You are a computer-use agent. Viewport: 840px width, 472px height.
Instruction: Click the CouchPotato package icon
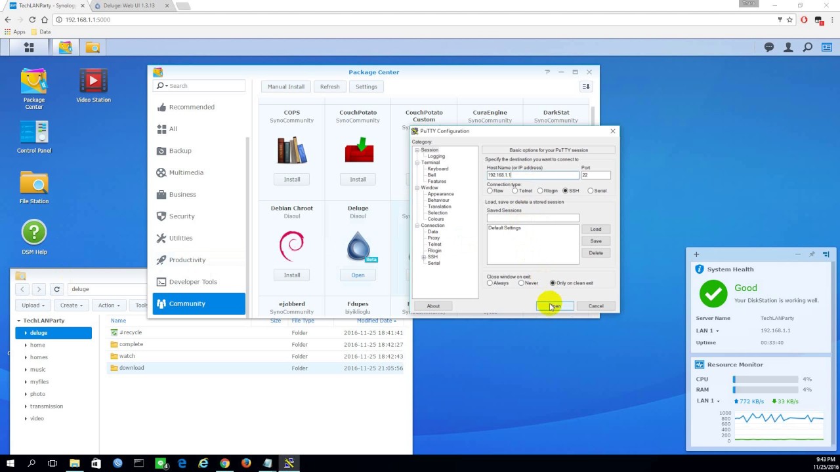pos(358,150)
